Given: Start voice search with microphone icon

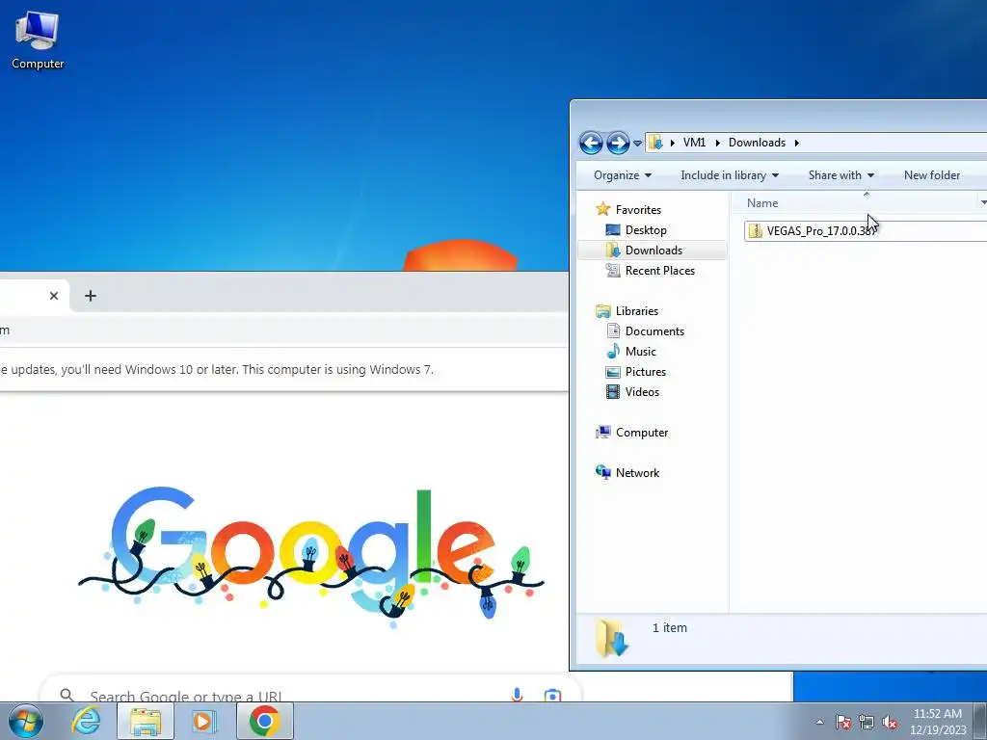Looking at the screenshot, I should click(517, 695).
